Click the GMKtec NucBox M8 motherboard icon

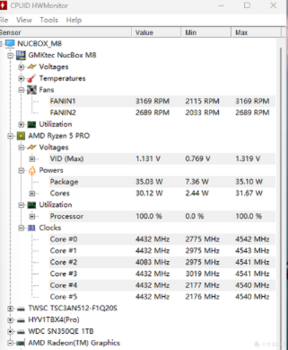[21, 55]
